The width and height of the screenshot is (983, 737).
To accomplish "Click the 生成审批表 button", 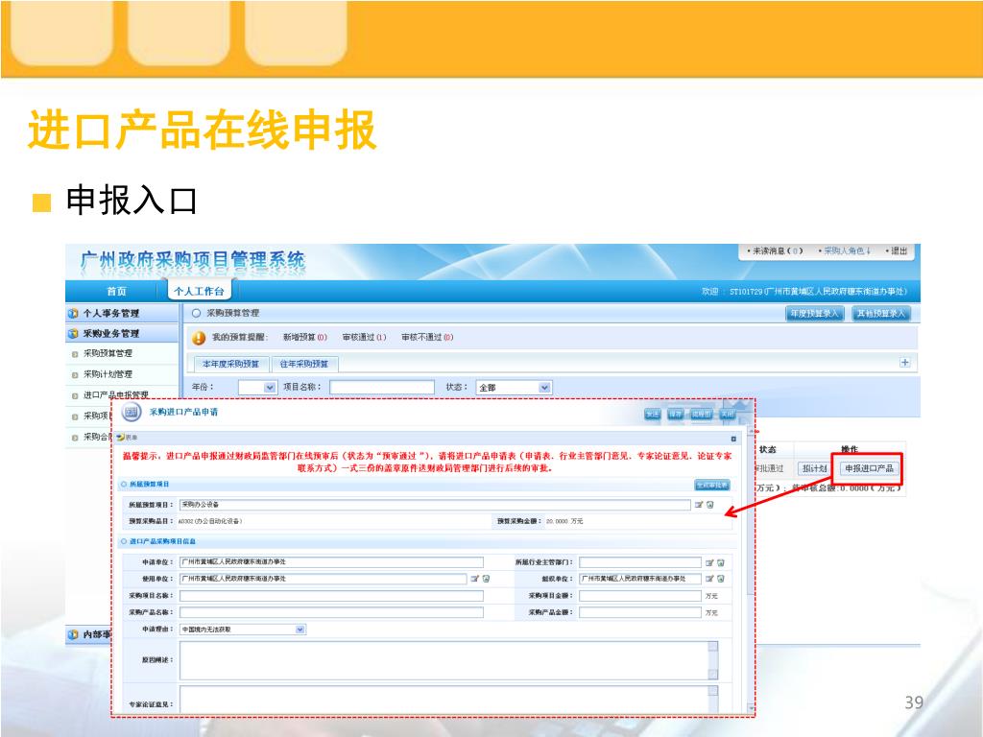I will click(711, 485).
